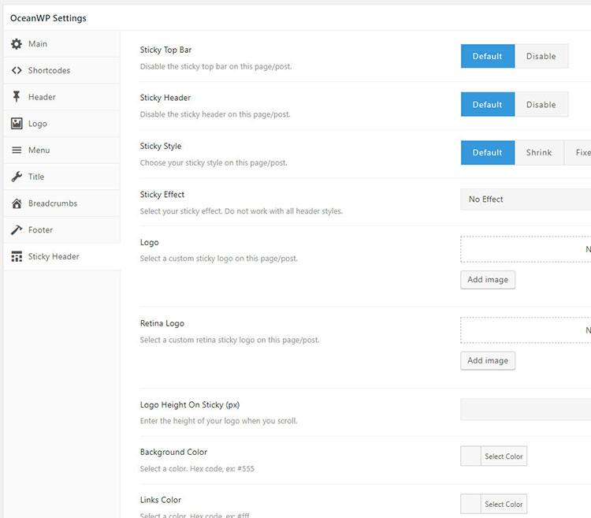Click the wrench icon for Title

pos(17,177)
